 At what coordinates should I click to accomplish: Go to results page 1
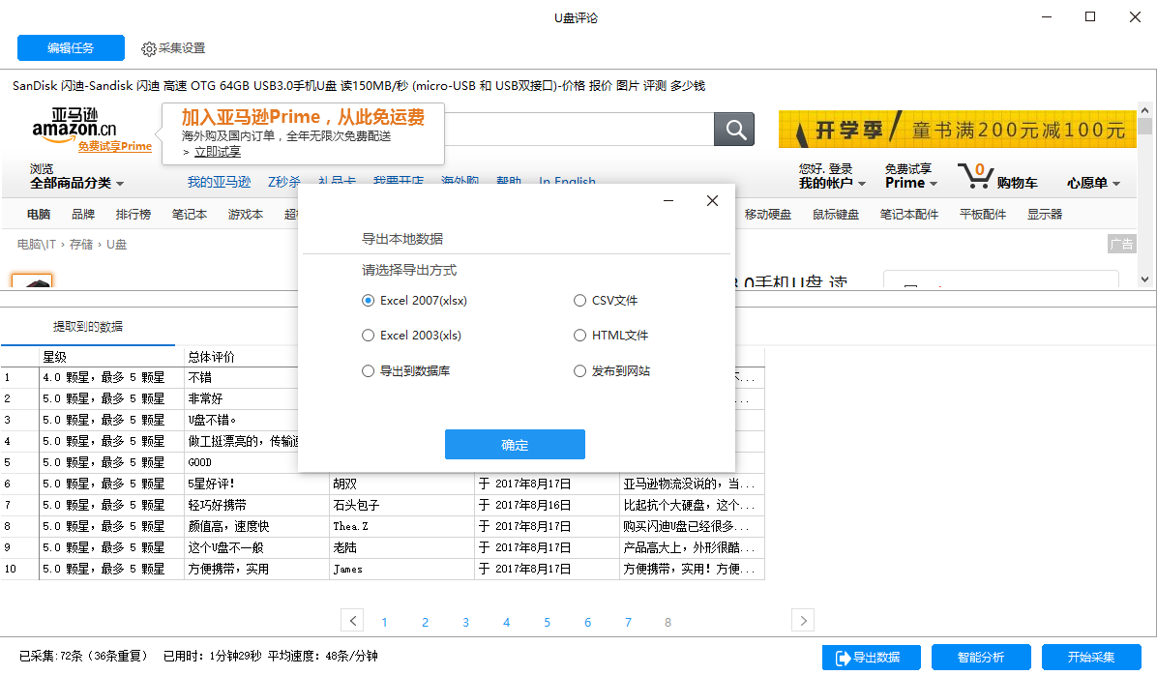[x=384, y=623]
